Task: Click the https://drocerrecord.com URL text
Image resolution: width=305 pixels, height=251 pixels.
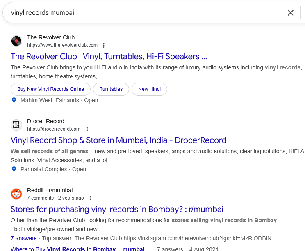Action: coord(54,129)
